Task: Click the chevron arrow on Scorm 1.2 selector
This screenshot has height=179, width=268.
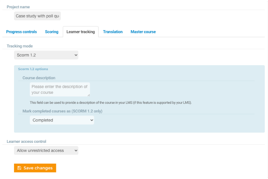Action: (76, 55)
